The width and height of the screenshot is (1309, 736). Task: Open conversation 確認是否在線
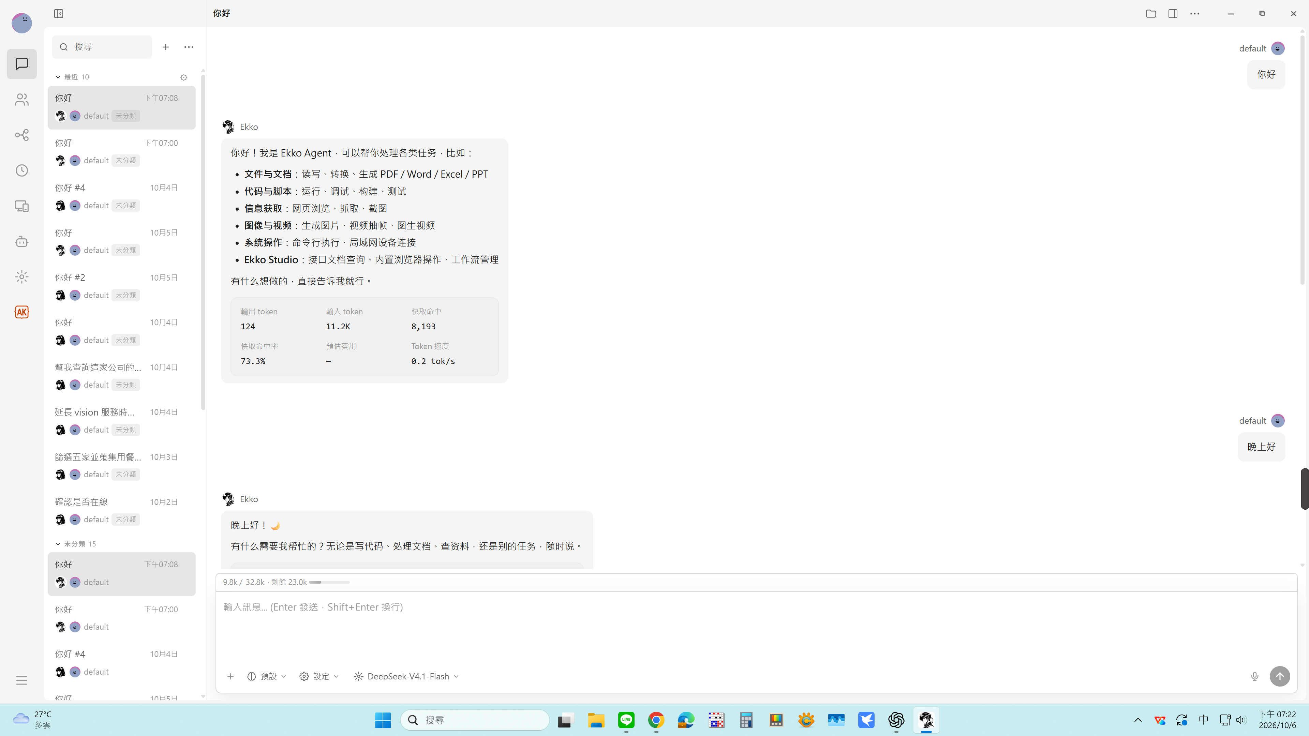pyautogui.click(x=121, y=511)
